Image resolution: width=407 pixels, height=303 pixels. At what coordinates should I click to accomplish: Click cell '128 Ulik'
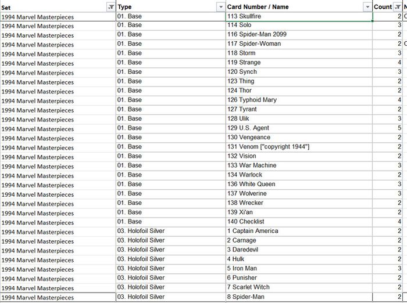click(299, 119)
